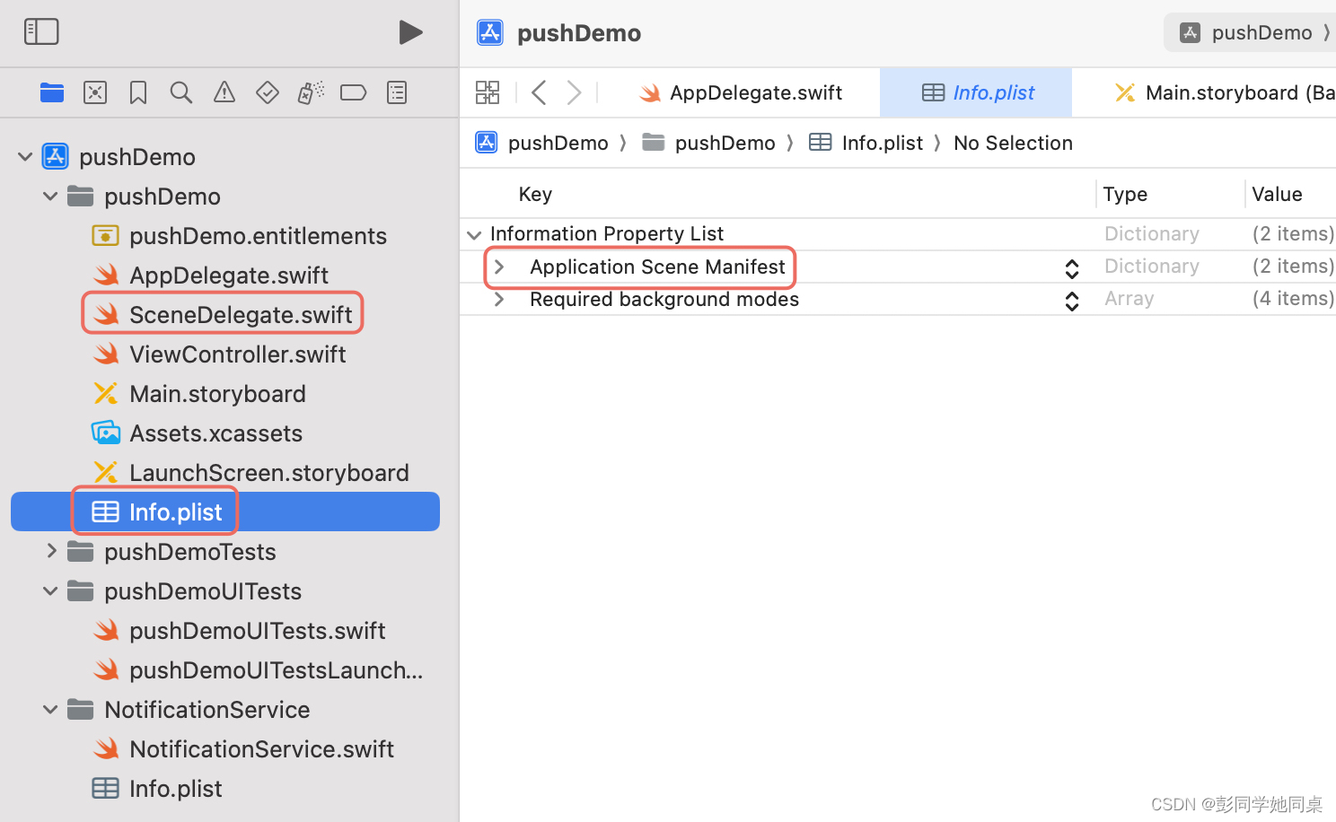Open pushDemoUITests.swift file
Image resolution: width=1336 pixels, height=822 pixels.
(239, 631)
